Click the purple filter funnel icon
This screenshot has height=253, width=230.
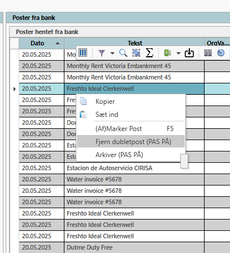point(102,53)
